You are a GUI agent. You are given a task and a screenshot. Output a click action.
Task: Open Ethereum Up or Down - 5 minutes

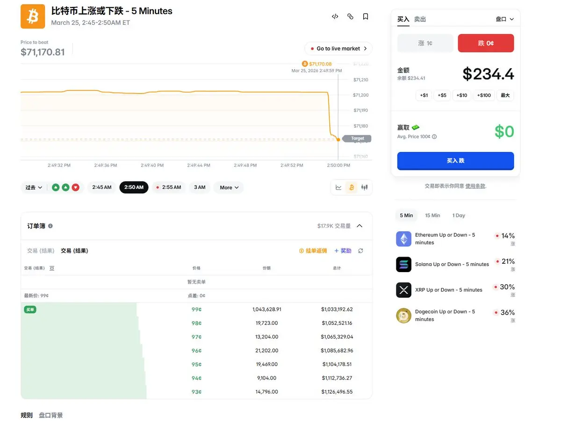[445, 239]
